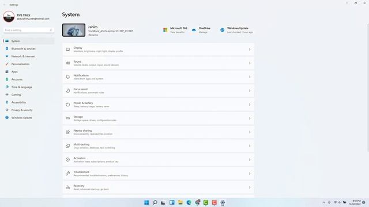Click the Settings back arrow
This screenshot has height=207, width=369.
(x=4, y=5)
